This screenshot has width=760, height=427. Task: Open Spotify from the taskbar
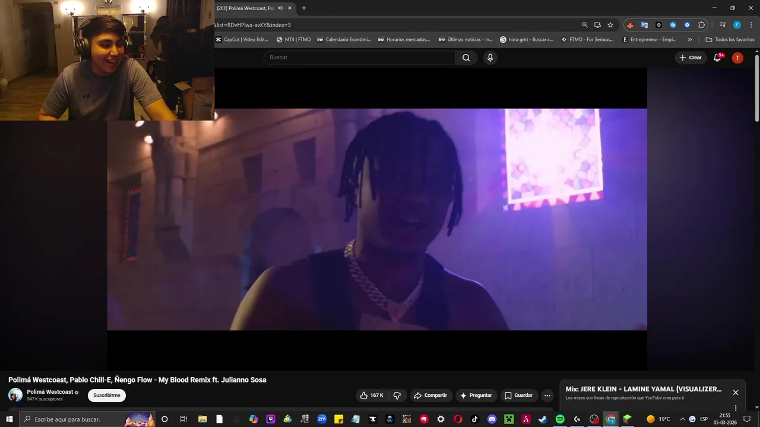tap(560, 419)
